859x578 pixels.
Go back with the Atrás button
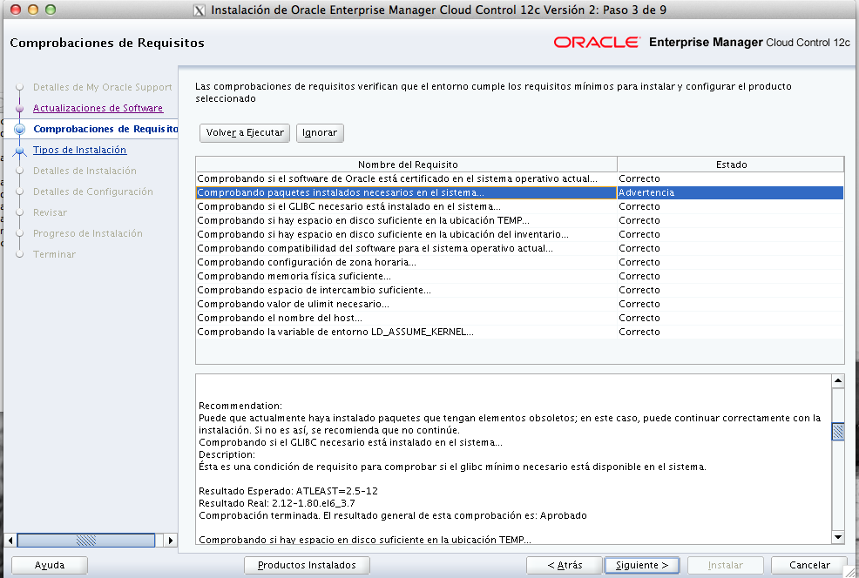[x=565, y=565]
